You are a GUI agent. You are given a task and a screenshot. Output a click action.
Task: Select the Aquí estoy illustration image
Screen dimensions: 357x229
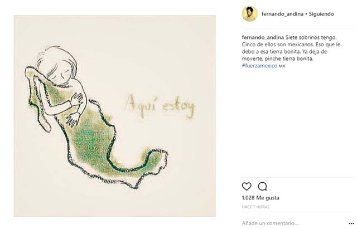click(114, 116)
